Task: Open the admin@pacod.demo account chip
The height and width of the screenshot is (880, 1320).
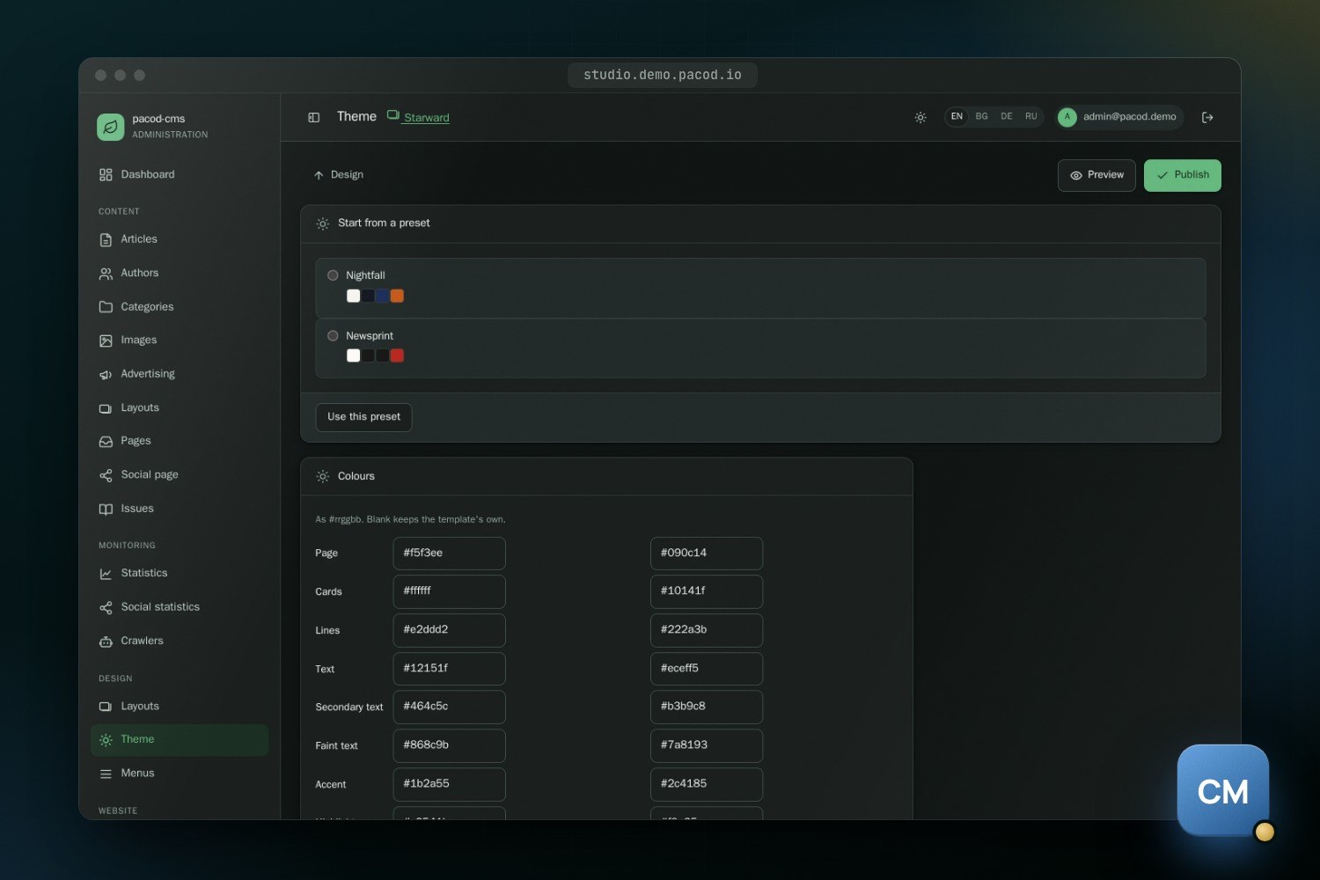Action: pos(1119,117)
